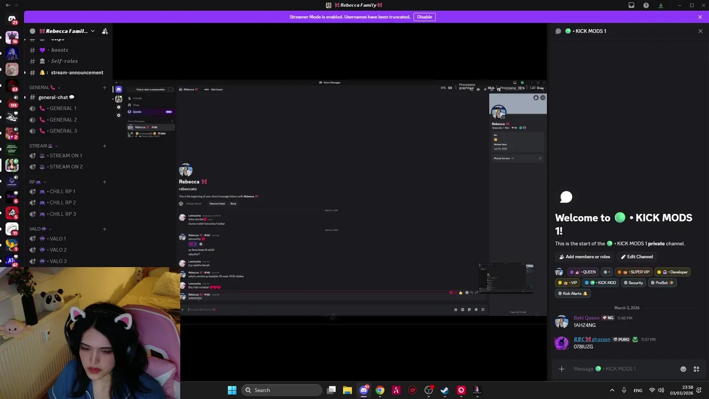Expand the Rebecca Family server menu
The width and height of the screenshot is (709, 399).
(92, 31)
